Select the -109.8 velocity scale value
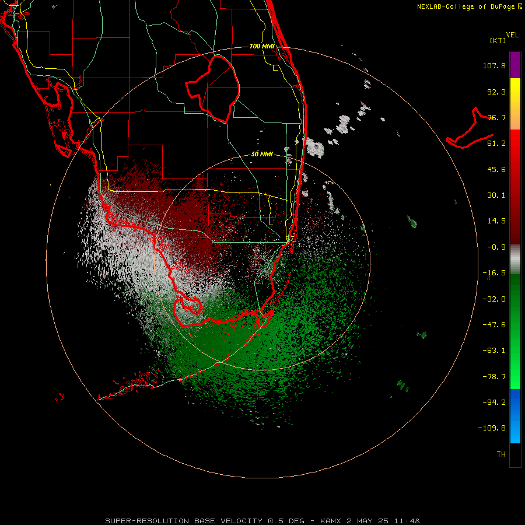525x525 pixels. pyautogui.click(x=492, y=428)
